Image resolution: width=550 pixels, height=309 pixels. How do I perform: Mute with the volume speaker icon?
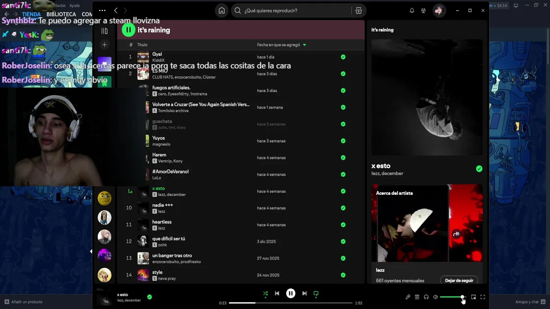pyautogui.click(x=435, y=297)
